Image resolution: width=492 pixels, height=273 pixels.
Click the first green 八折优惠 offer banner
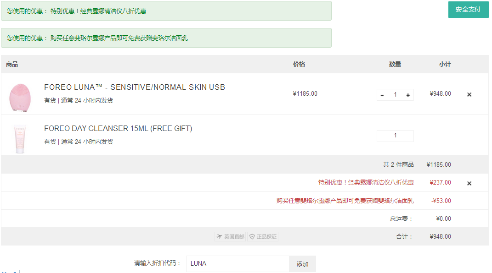(166, 11)
